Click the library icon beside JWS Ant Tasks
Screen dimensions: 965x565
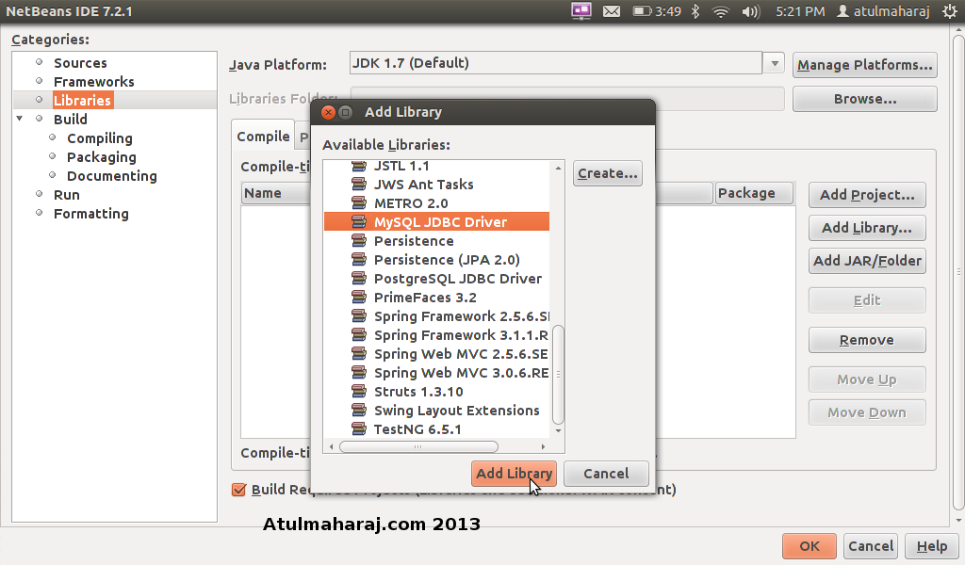click(x=359, y=184)
